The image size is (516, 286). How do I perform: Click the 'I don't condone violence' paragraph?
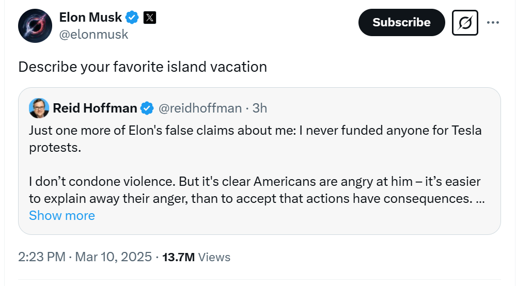[x=257, y=190]
